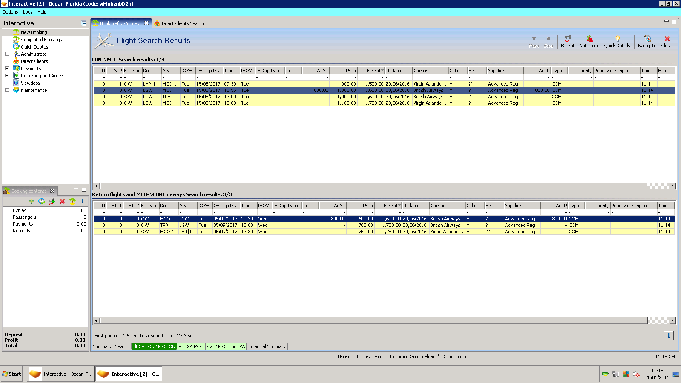Switch to the Direct Clients Search tab
Screen dimensions: 681x383
click(x=183, y=23)
